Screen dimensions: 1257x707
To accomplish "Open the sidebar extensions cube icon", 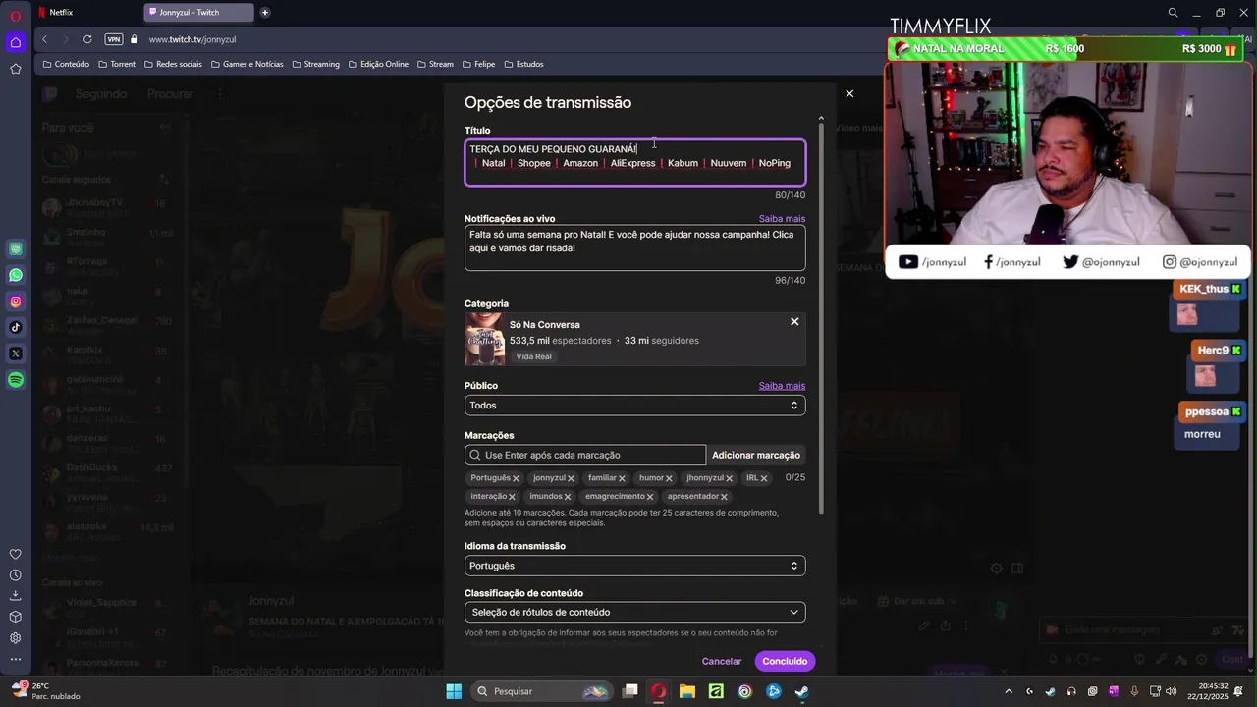I will [x=16, y=617].
